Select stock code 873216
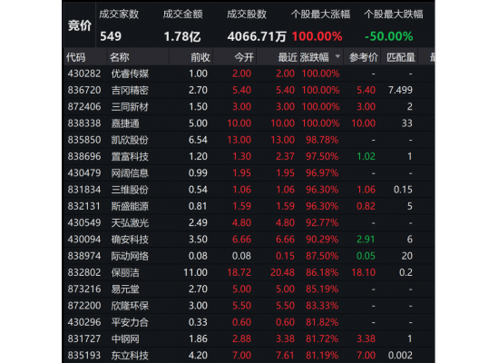 tap(84, 289)
